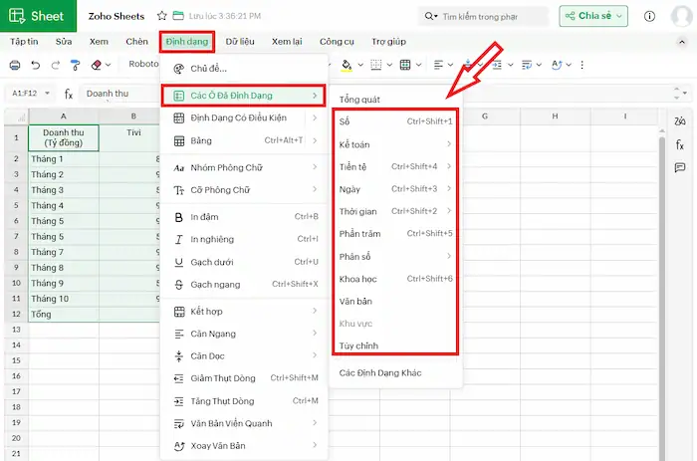Click the folder icon beside the title
This screenshot has width=697, height=461.
(178, 16)
